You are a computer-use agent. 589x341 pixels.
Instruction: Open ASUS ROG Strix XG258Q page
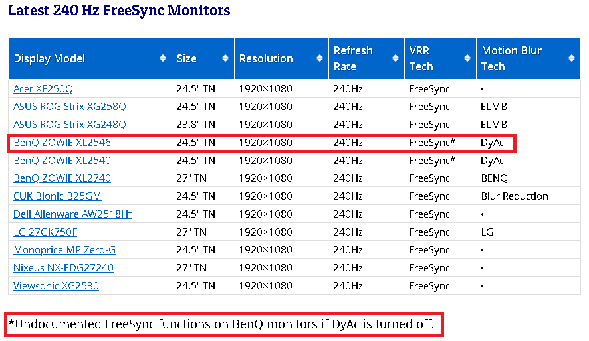point(70,106)
